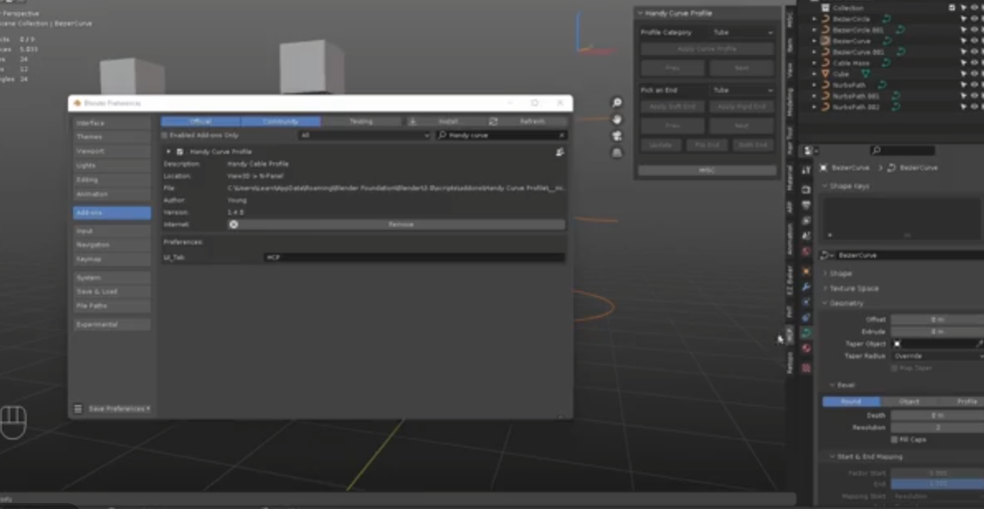Click the Extrude value slider field
Image resolution: width=984 pixels, height=509 pixels.
(937, 332)
